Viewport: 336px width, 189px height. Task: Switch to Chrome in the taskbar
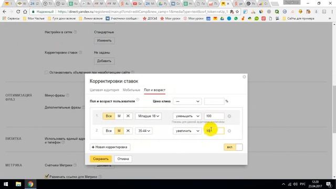30,184
